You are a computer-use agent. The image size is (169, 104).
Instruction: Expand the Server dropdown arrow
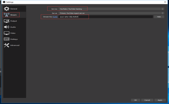point(162,13)
